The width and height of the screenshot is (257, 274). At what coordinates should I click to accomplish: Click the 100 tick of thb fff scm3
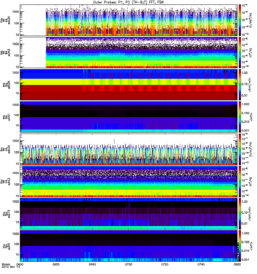(16, 56)
